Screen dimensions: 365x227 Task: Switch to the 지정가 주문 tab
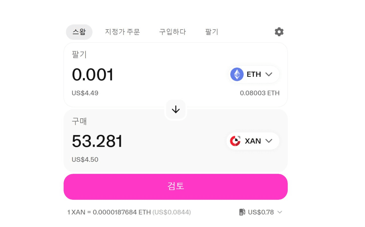(x=122, y=32)
